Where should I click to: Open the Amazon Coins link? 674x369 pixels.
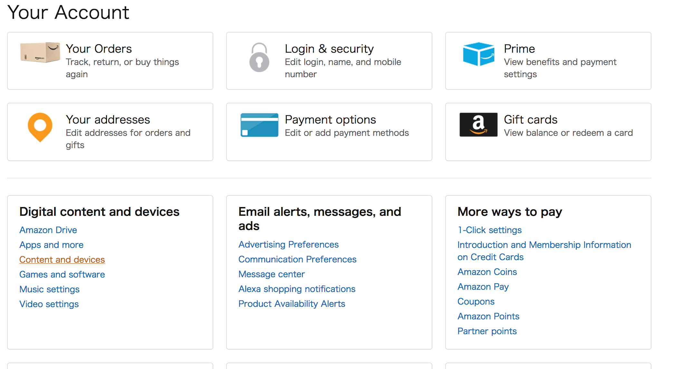point(487,272)
